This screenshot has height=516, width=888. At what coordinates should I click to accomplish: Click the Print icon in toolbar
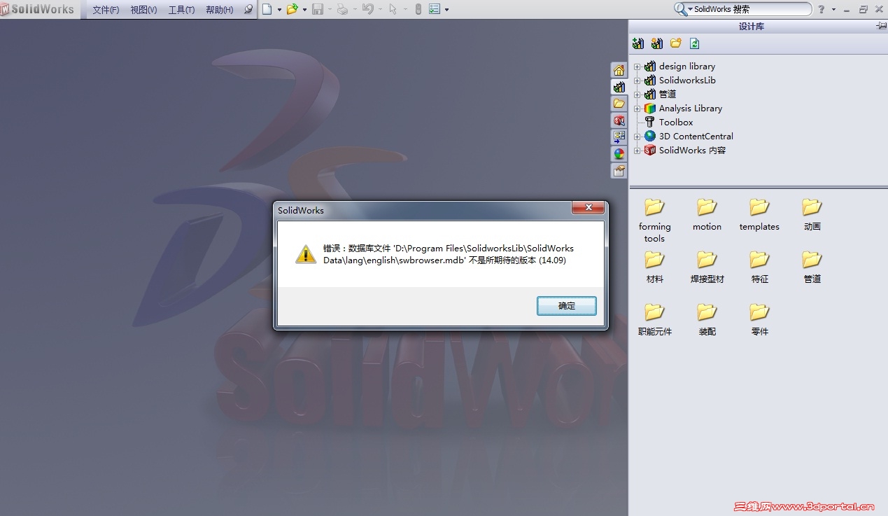point(342,9)
